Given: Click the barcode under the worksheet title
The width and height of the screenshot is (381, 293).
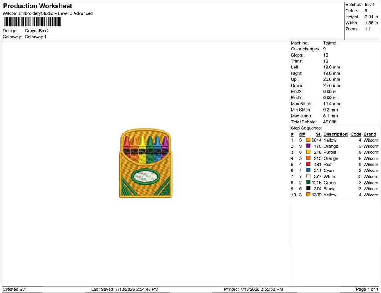Looking at the screenshot, I should click(32, 22).
